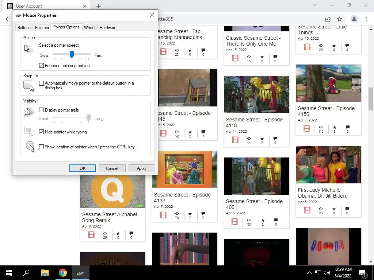Click views eye icon on Episode 4061 card
This screenshot has height=280, width=374.
[x=249, y=220]
